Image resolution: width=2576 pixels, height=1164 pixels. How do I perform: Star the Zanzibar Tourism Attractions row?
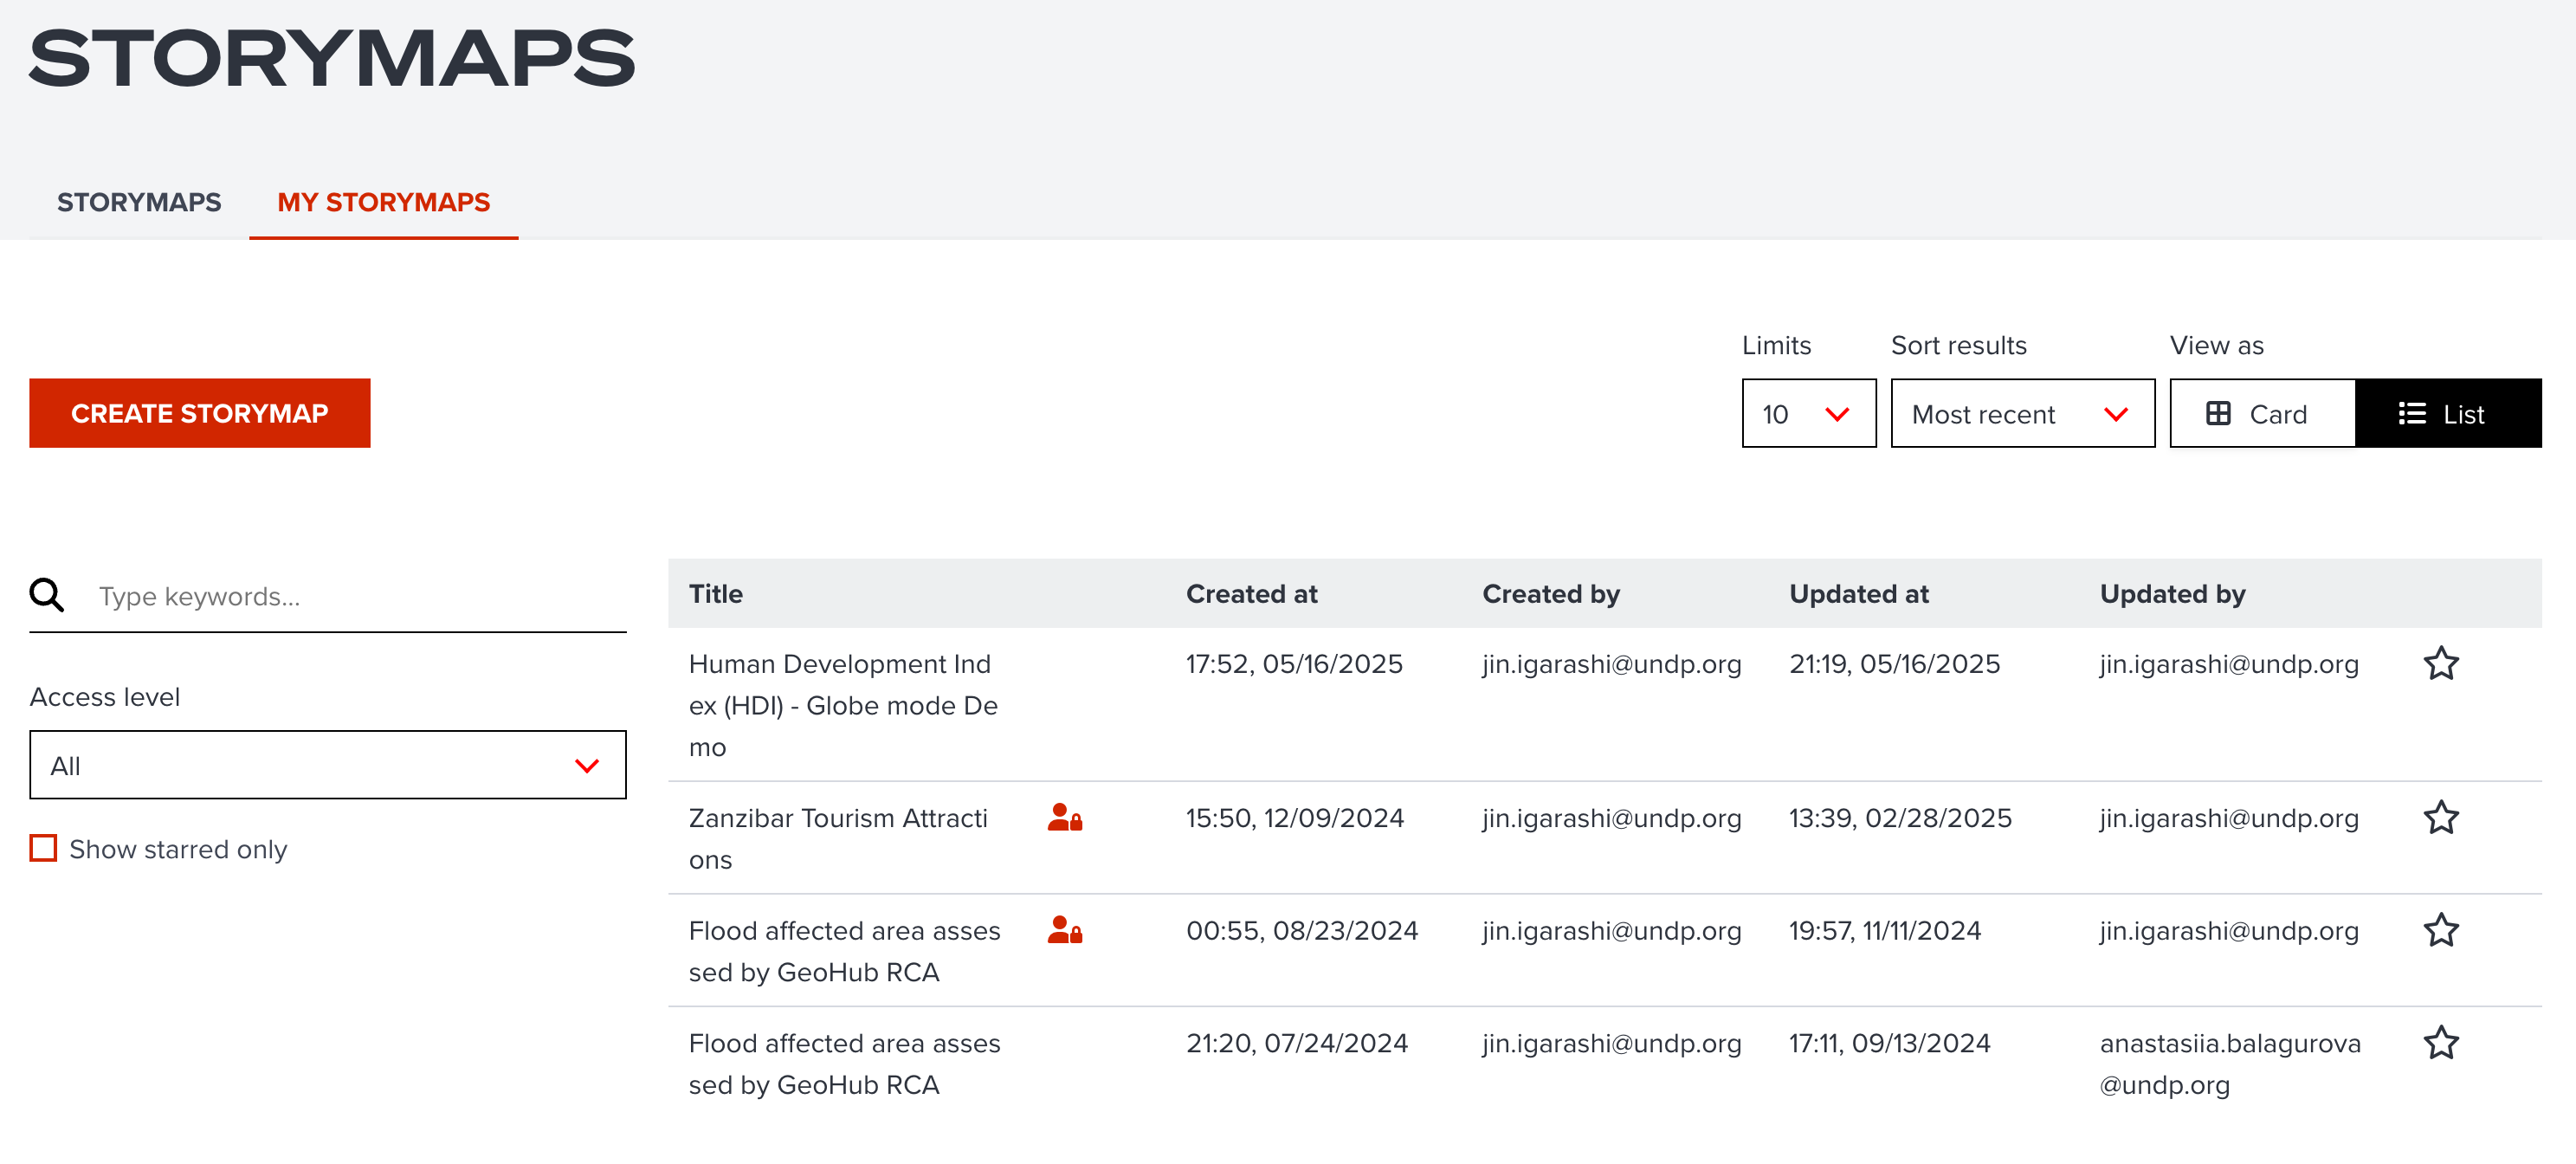[x=2440, y=818]
